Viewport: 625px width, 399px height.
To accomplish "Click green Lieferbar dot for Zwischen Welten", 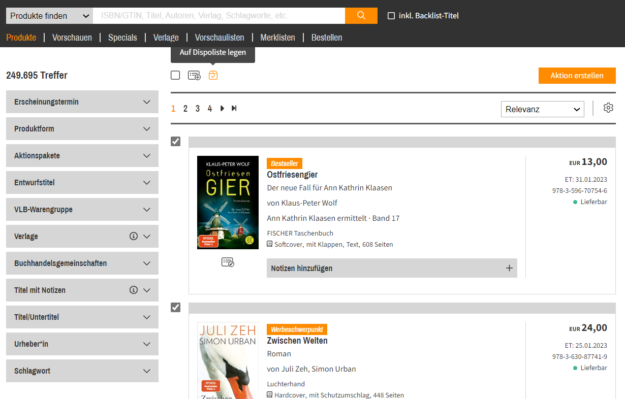I will (575, 368).
